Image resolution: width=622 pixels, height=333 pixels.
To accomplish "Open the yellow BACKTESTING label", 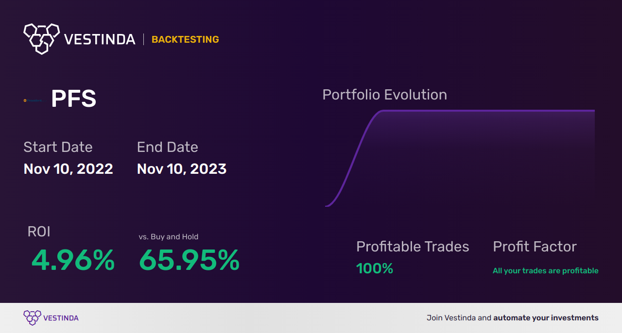I will [x=185, y=39].
